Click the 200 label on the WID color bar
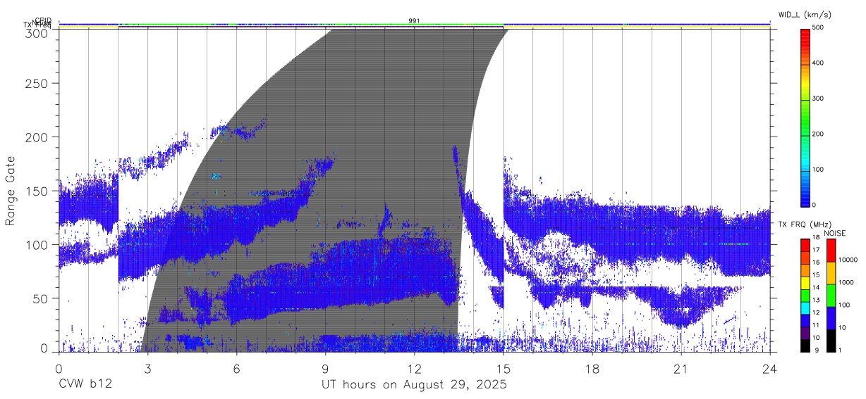The image size is (866, 399). coord(819,134)
